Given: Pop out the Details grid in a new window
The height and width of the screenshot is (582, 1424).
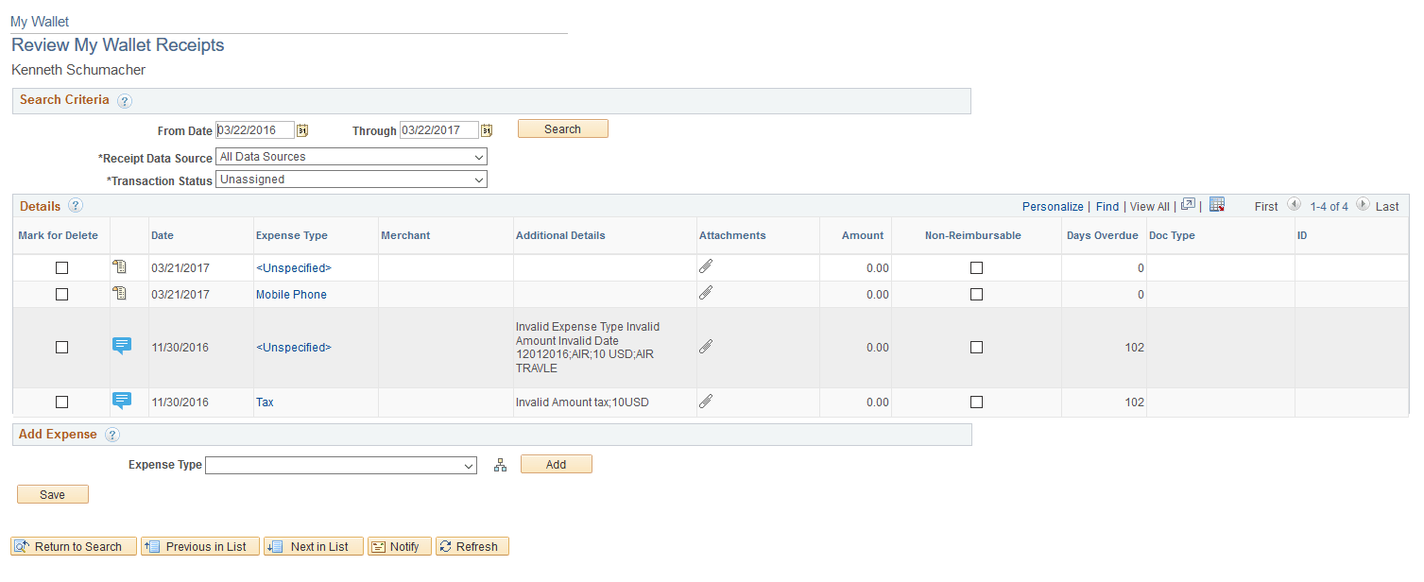Looking at the screenshot, I should coord(1188,205).
